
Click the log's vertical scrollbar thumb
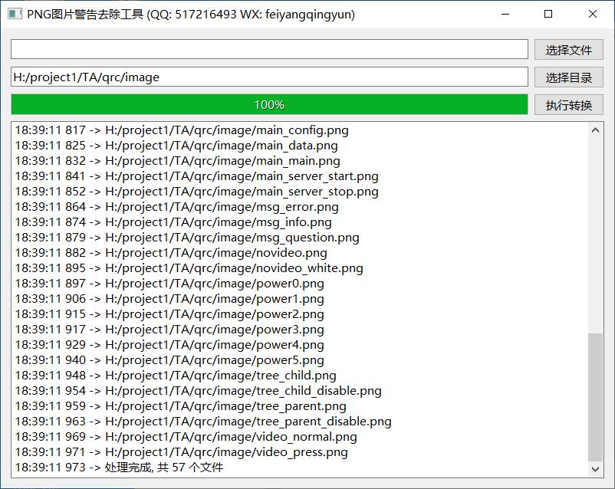[x=596, y=396]
